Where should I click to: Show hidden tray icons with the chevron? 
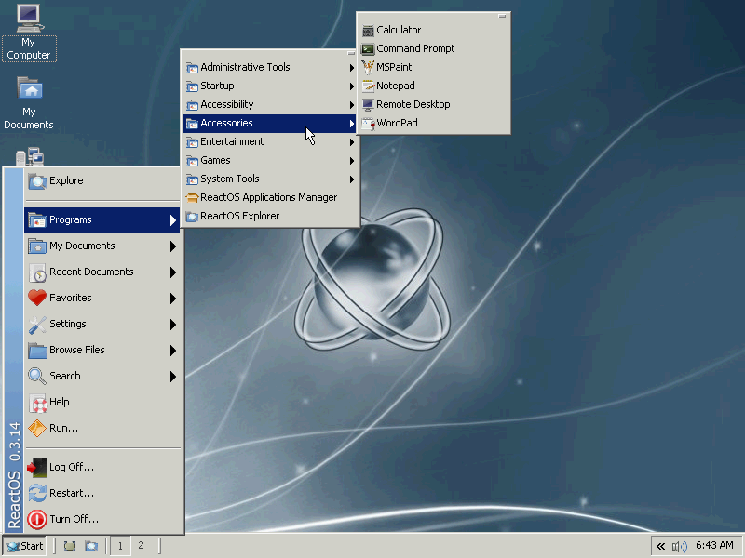(660, 546)
